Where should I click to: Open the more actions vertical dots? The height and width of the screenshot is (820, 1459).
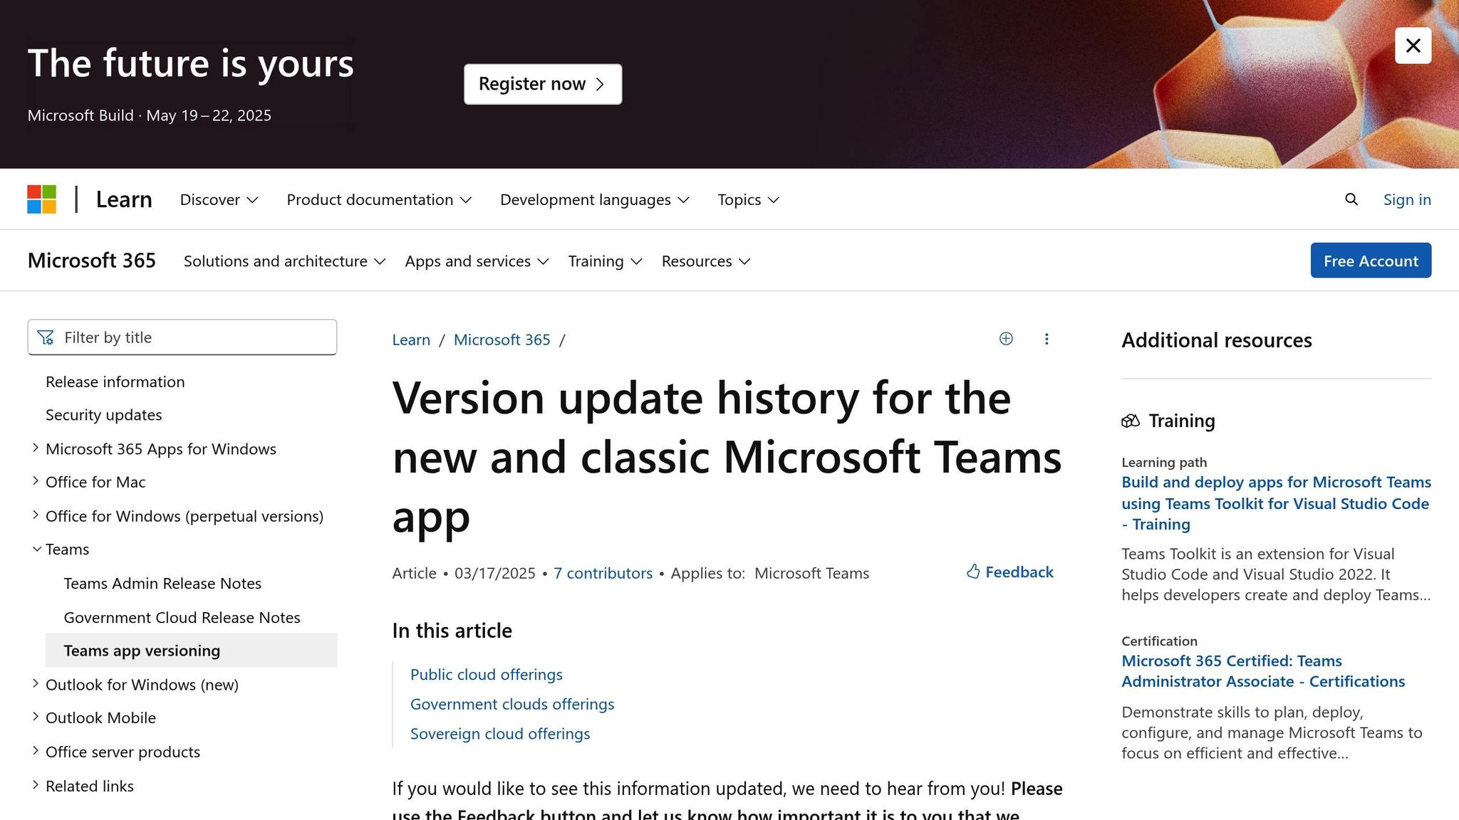pos(1047,339)
